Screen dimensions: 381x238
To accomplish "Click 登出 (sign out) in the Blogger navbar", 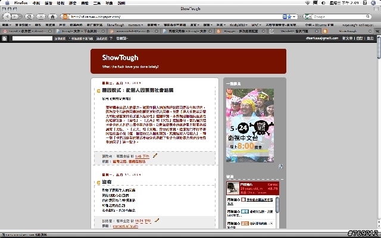I will click(370, 38).
